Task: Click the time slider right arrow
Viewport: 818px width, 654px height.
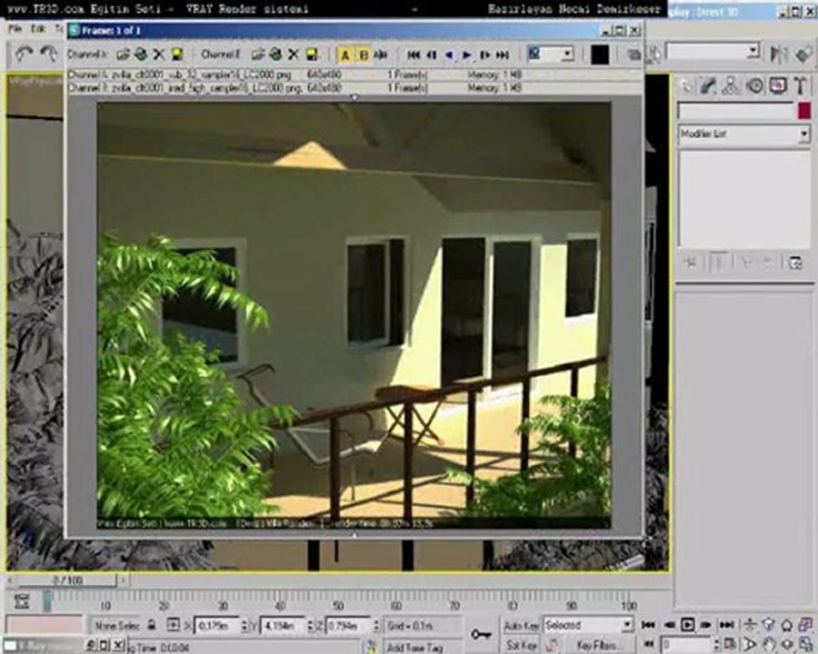Action: click(x=123, y=580)
